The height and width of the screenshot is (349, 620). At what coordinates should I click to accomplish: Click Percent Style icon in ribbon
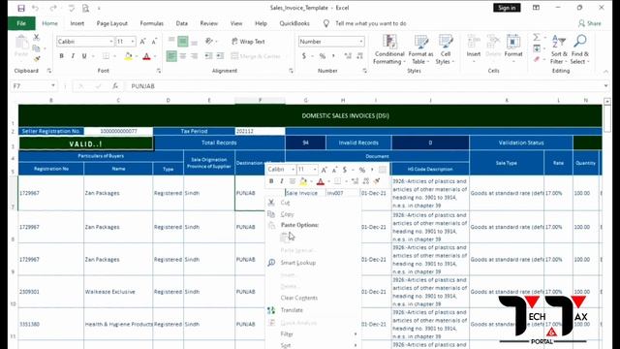click(x=323, y=56)
